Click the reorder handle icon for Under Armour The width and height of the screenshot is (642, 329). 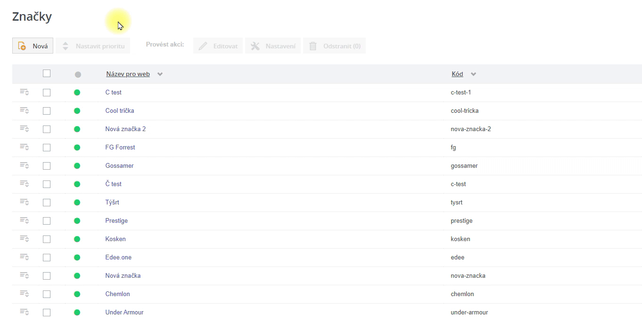tap(24, 312)
